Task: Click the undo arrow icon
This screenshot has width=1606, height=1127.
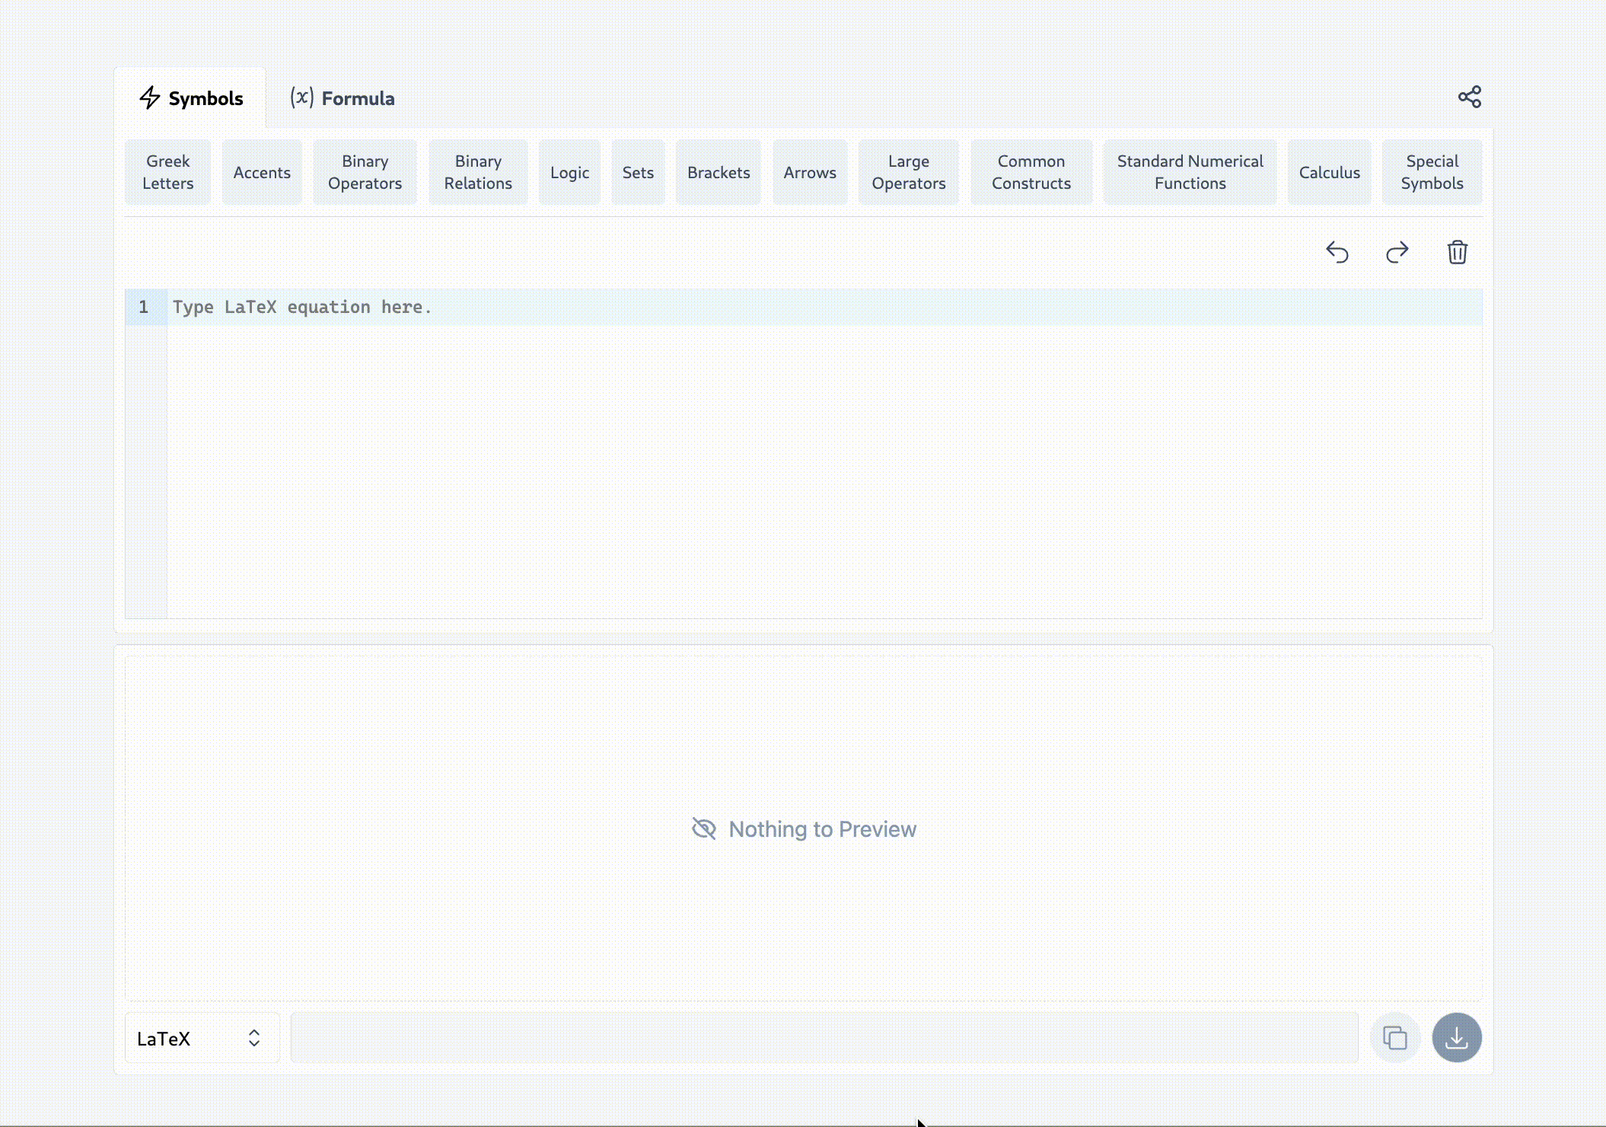Action: point(1337,252)
